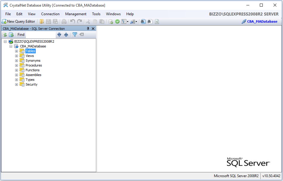
Task: Select the Security tree item
Action: [x=31, y=85]
